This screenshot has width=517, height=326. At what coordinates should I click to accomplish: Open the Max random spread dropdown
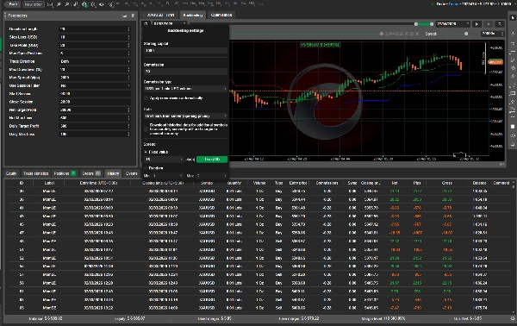(212, 176)
